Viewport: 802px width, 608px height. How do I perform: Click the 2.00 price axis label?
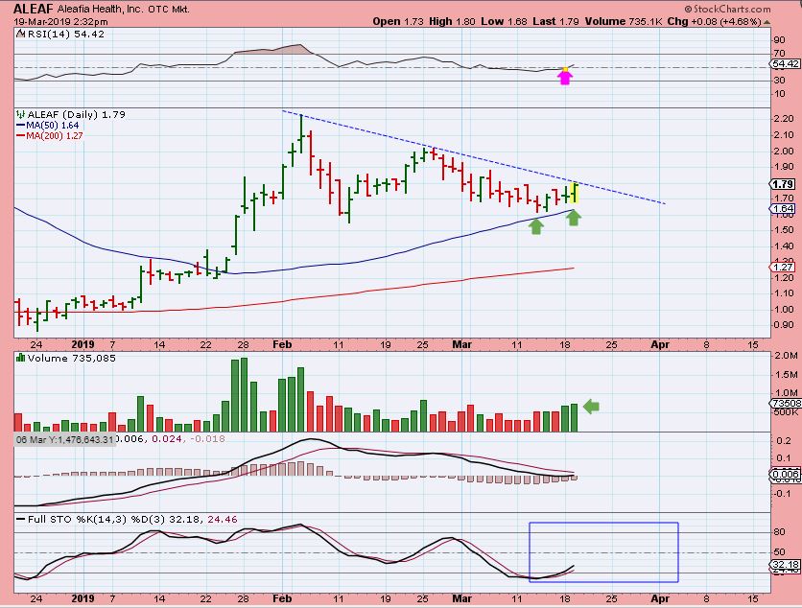coord(784,152)
